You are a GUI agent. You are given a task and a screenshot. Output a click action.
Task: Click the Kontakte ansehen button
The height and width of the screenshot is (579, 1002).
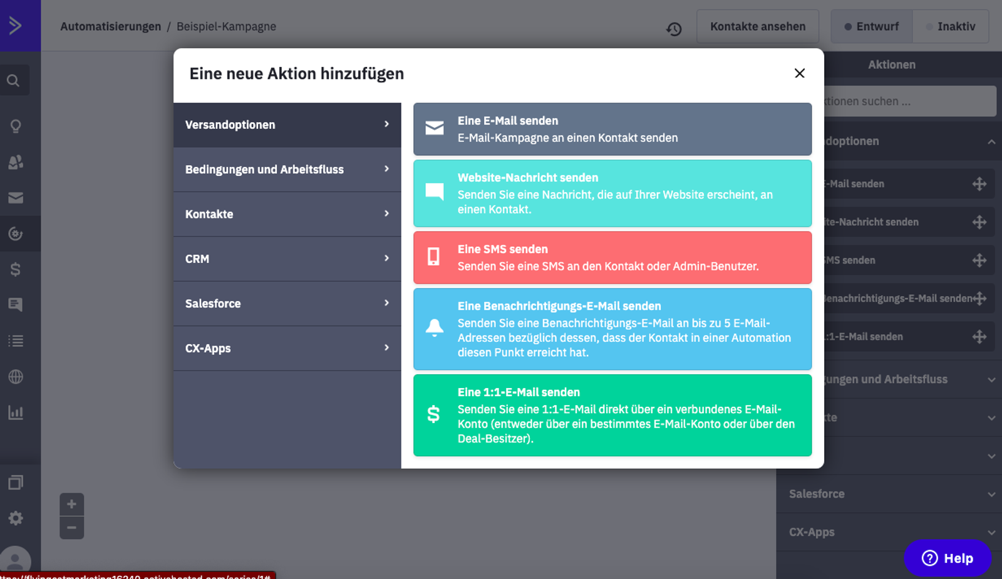pos(757,26)
